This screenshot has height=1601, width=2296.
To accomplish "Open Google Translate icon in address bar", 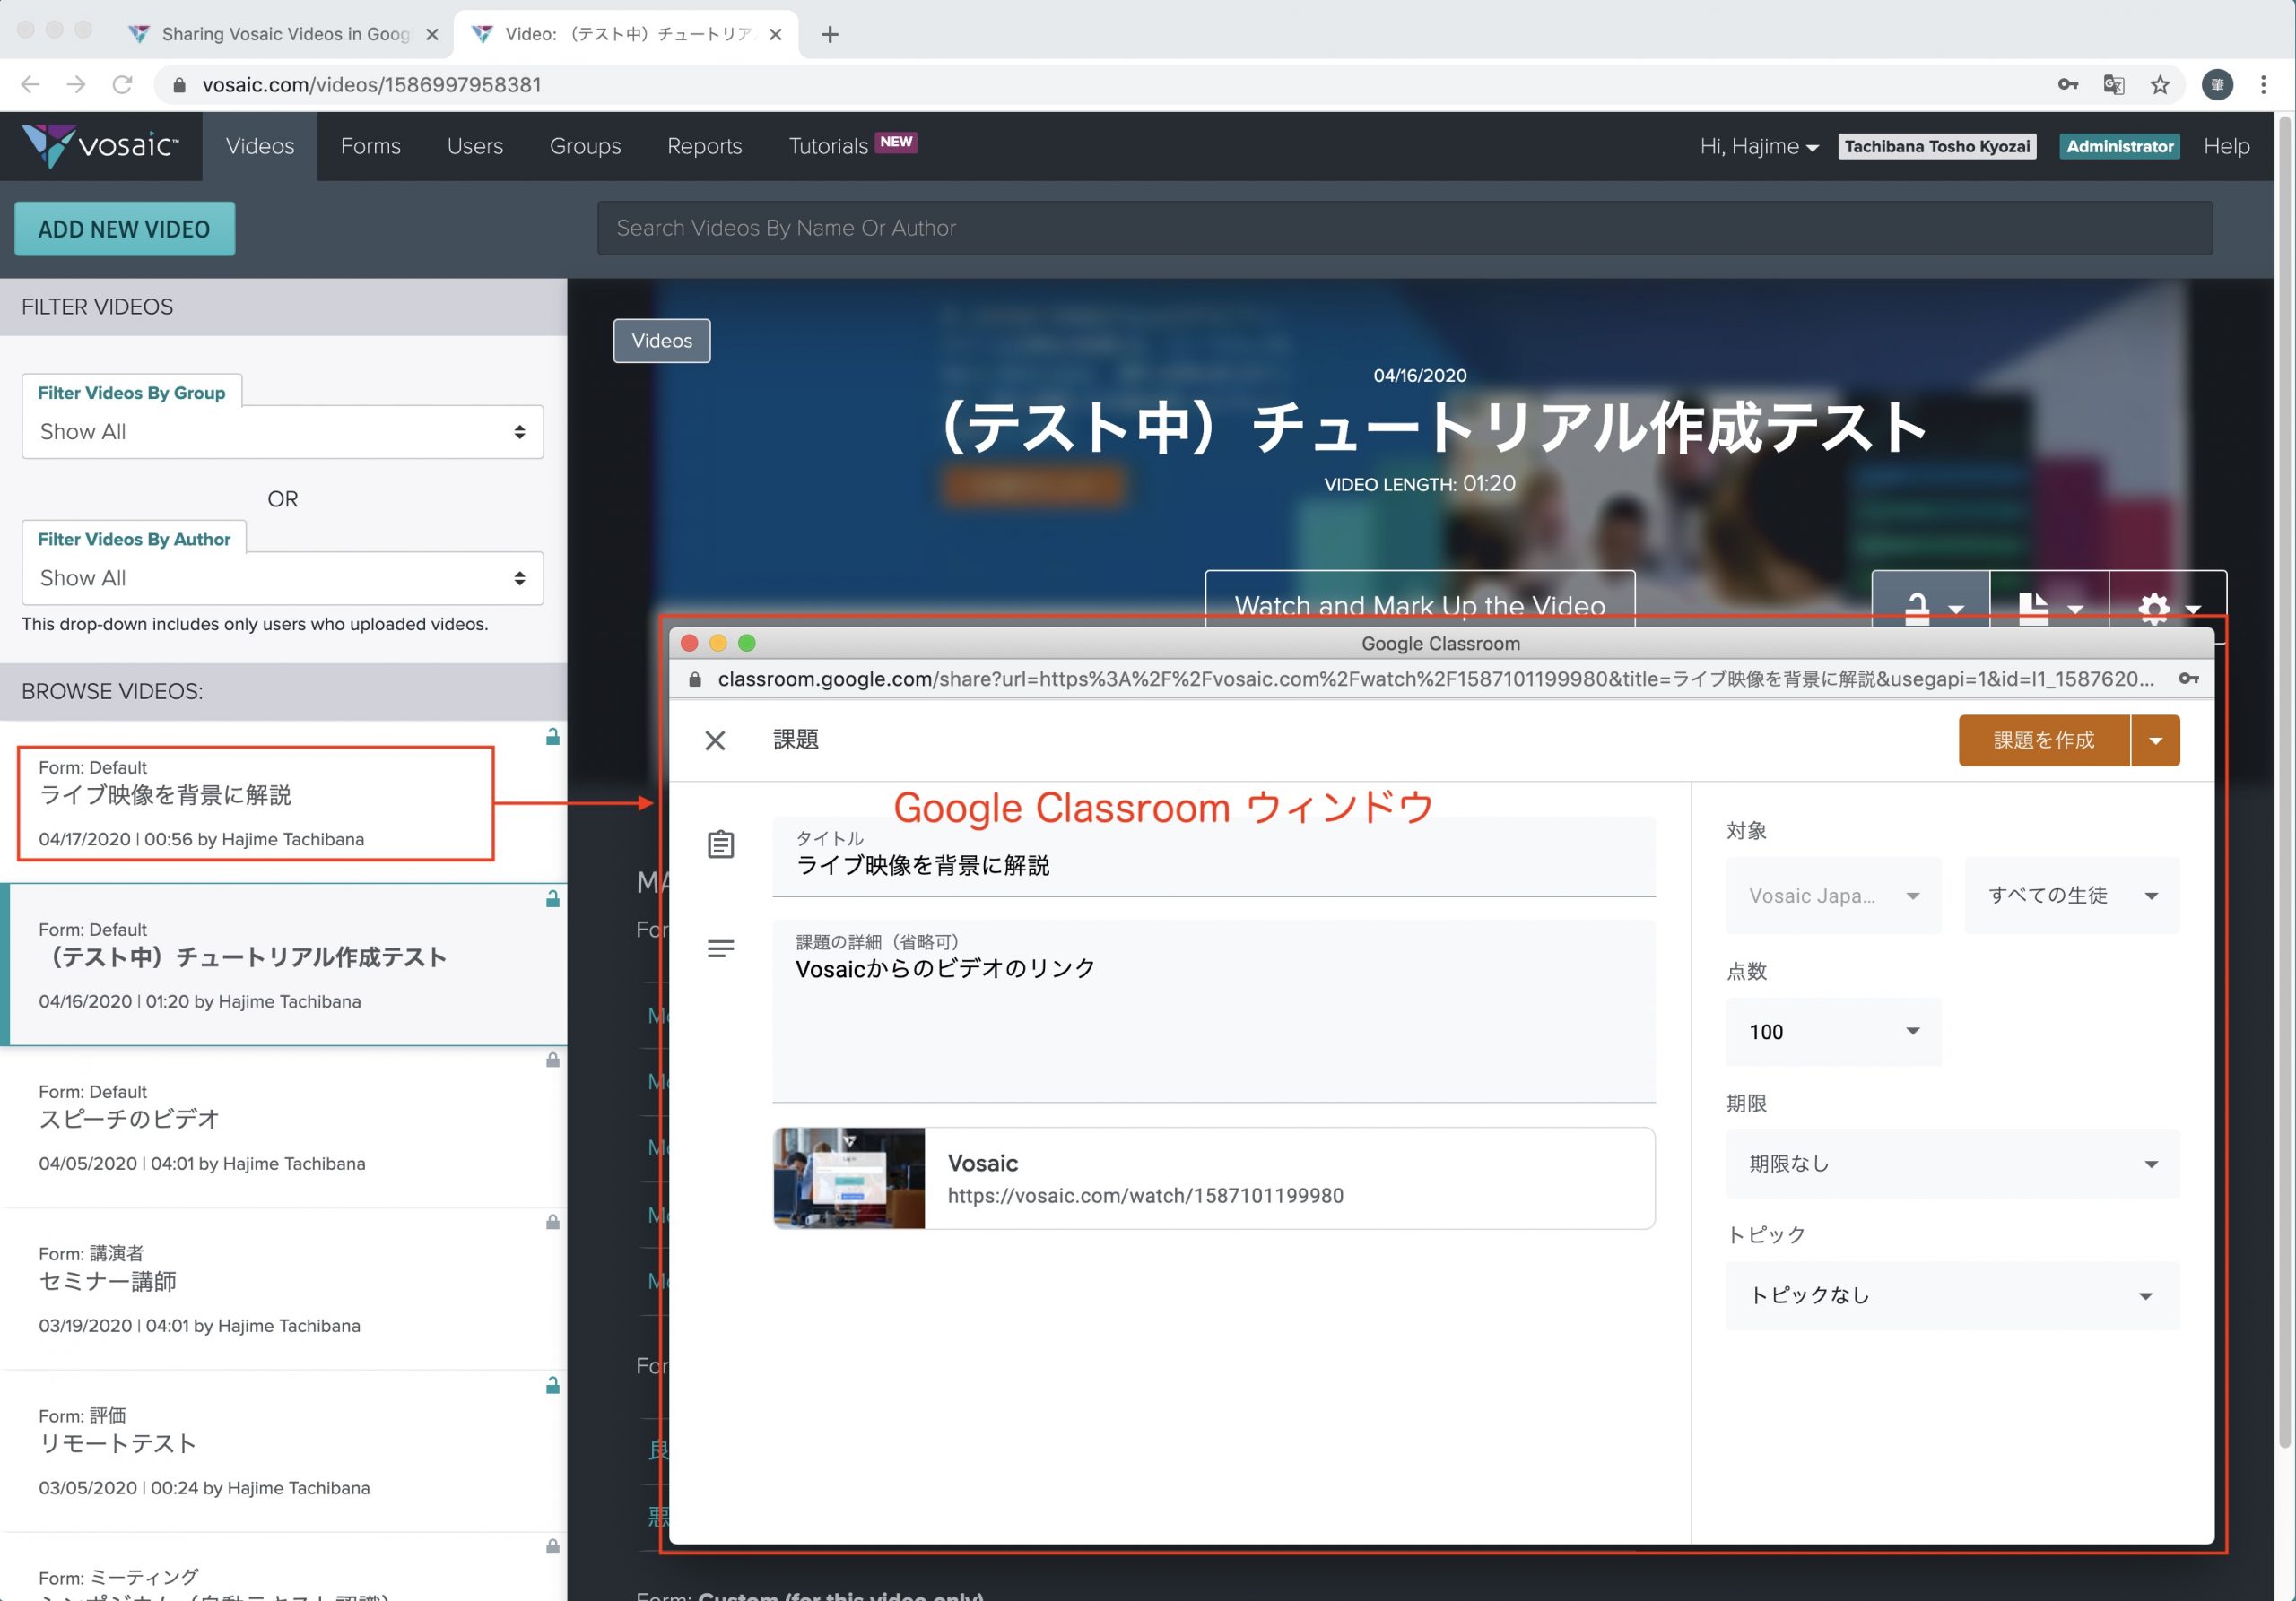I will coord(2113,85).
